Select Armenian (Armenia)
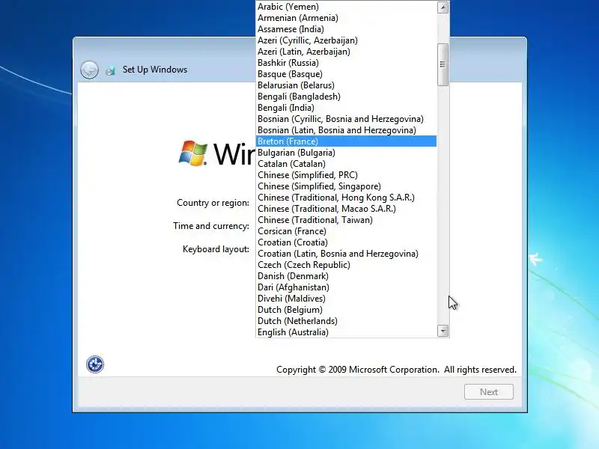 click(346, 18)
